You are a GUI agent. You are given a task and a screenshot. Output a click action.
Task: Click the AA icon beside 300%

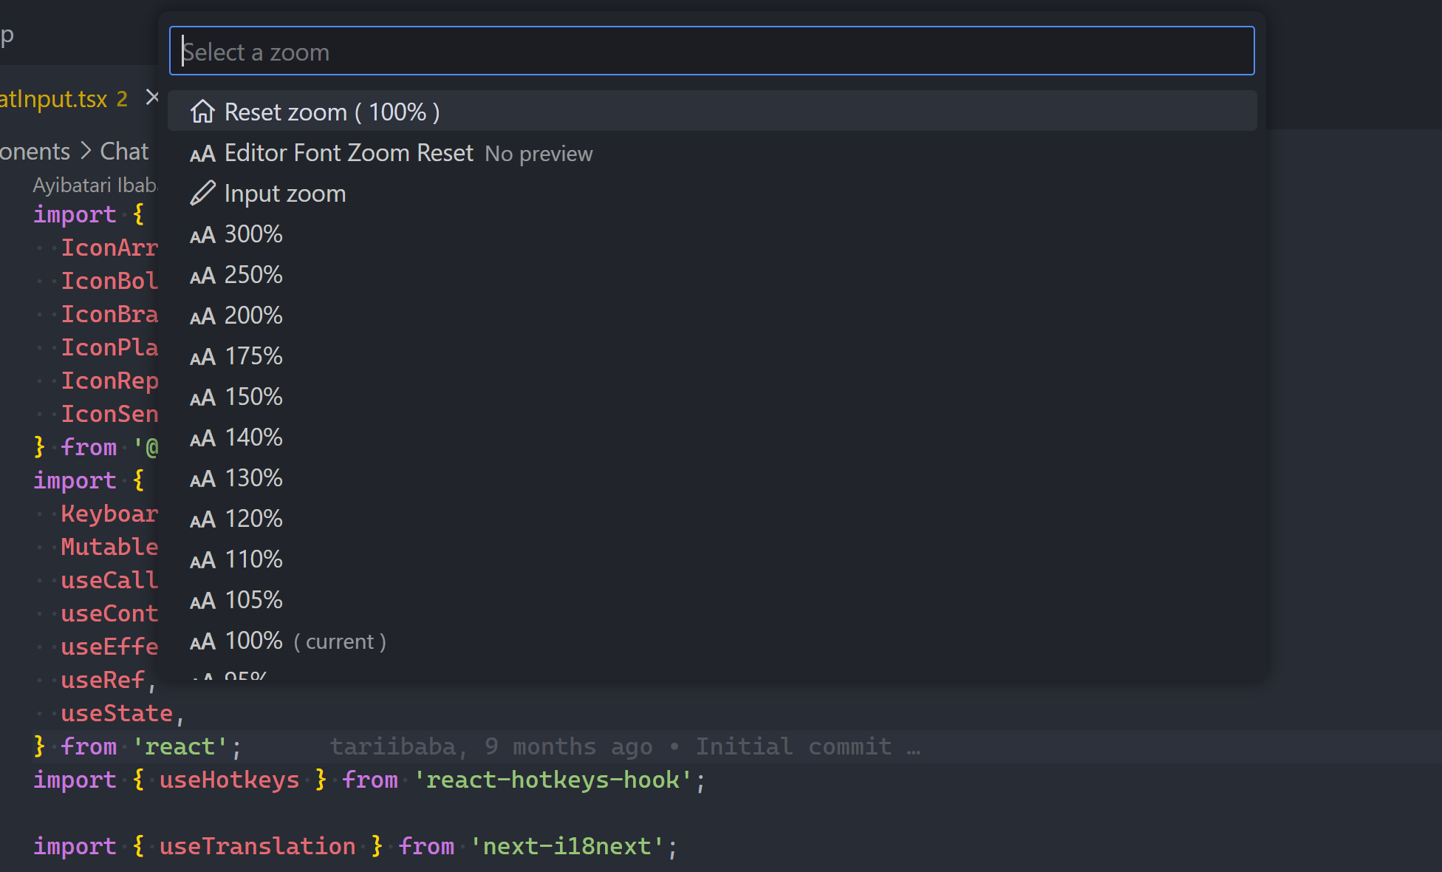tap(202, 235)
